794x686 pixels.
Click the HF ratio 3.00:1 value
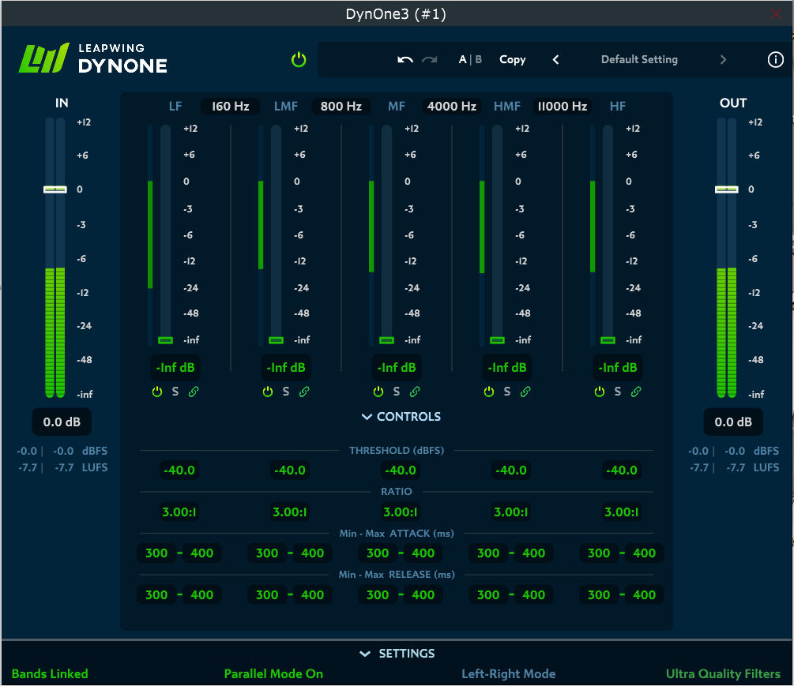click(x=621, y=512)
